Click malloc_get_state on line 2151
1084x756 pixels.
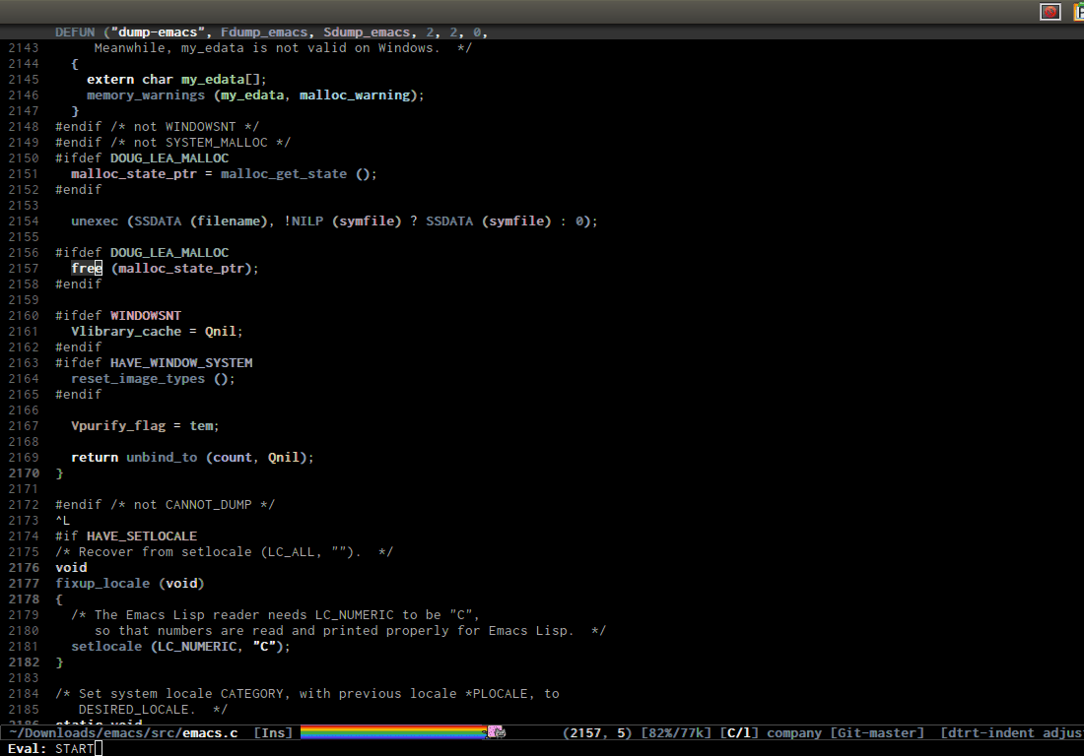284,174
